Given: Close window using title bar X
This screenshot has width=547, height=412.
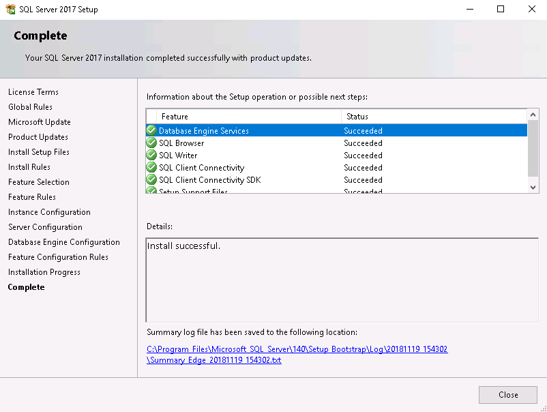Looking at the screenshot, I should point(531,9).
